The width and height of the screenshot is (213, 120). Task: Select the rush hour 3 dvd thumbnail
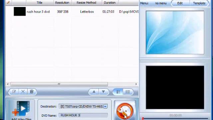20,11
